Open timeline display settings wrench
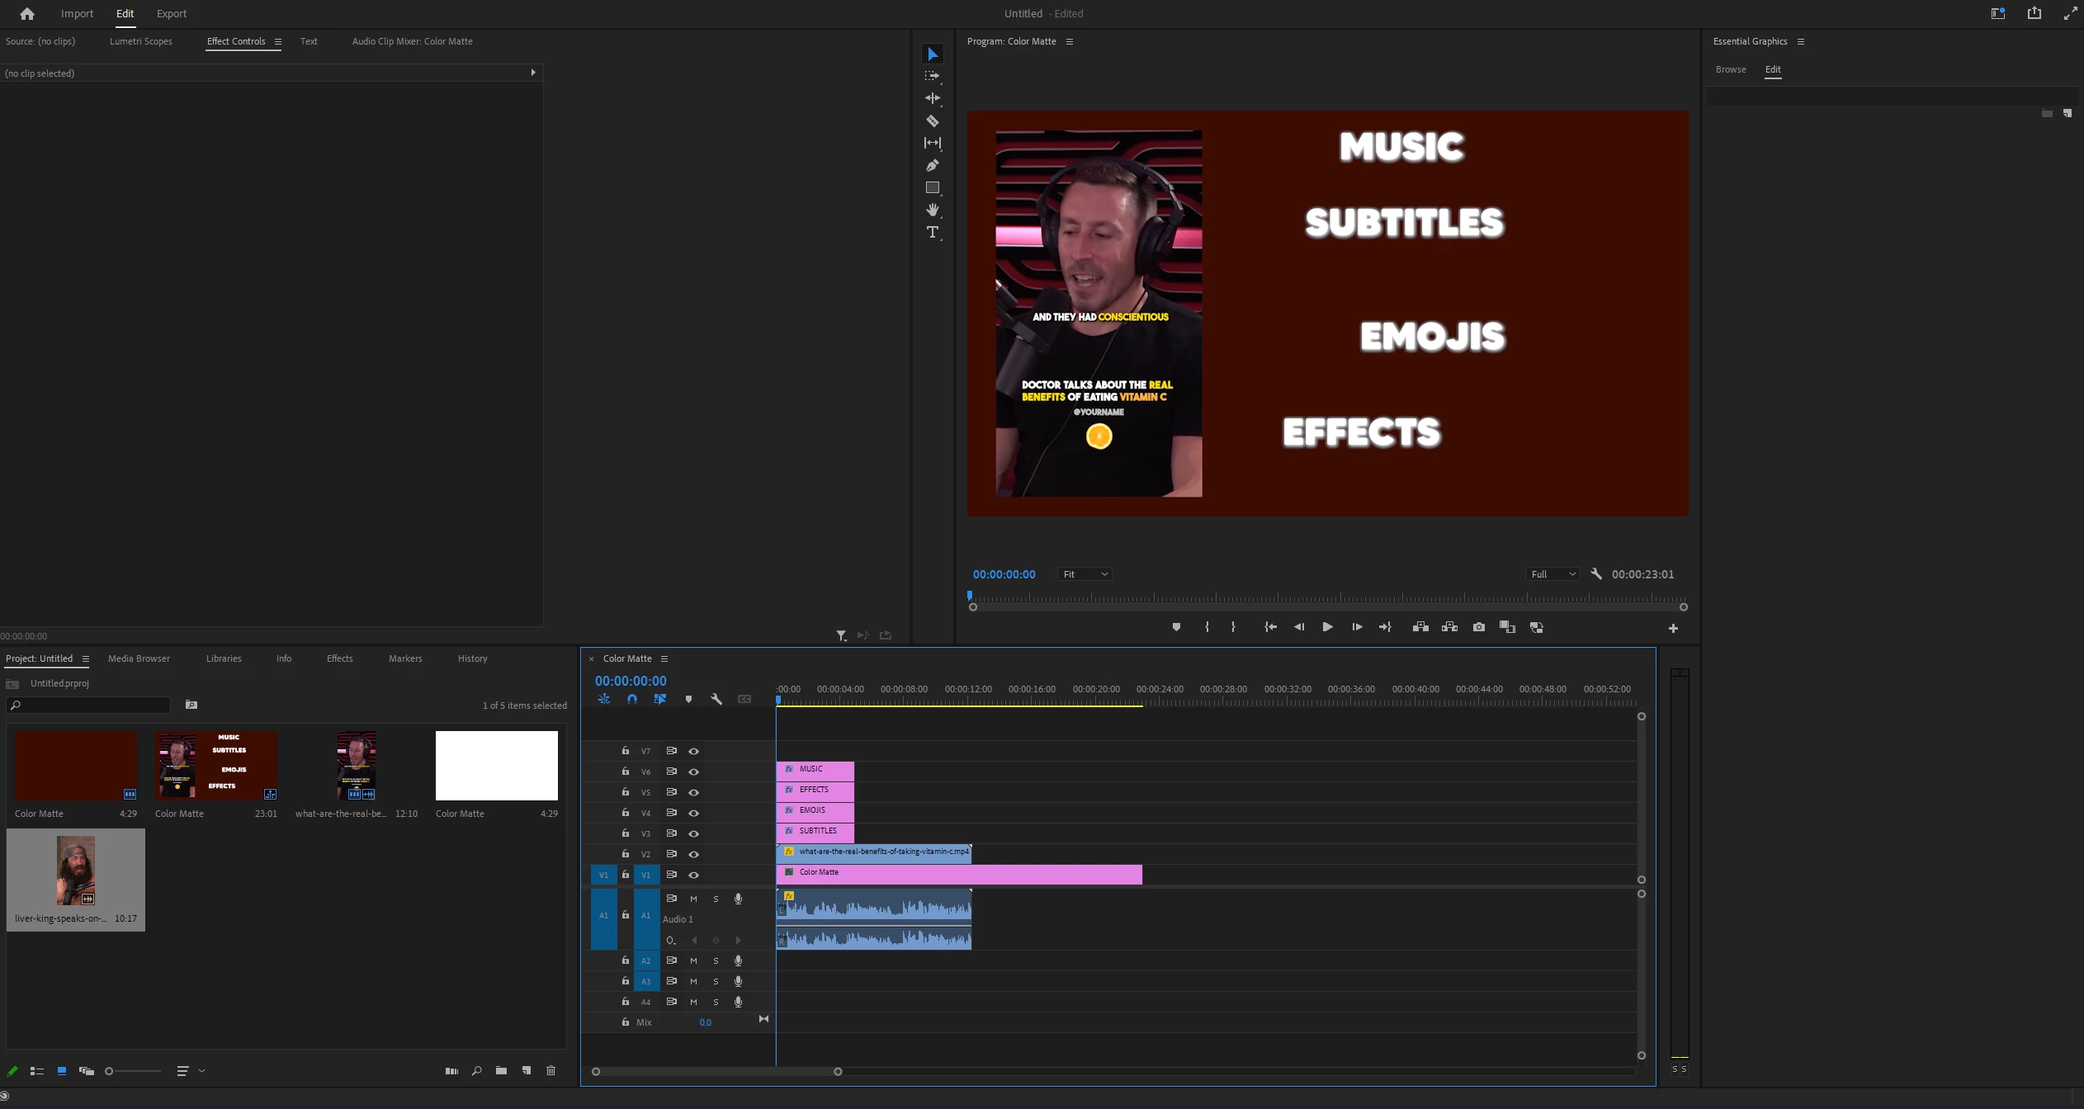Viewport: 2084px width, 1109px height. coord(716,699)
